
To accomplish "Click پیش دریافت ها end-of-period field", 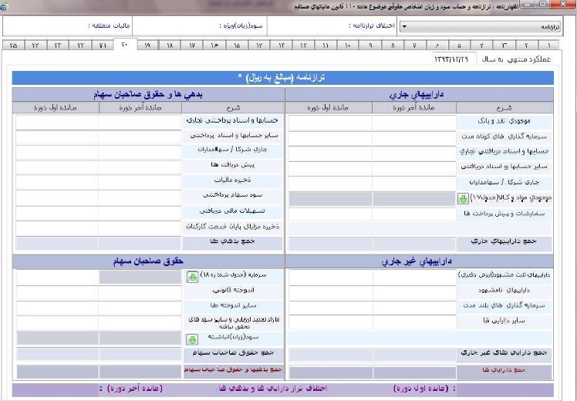I will click(x=140, y=167).
